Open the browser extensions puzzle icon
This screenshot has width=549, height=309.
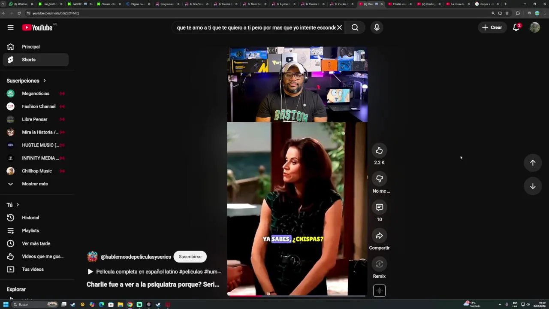[x=518, y=13]
